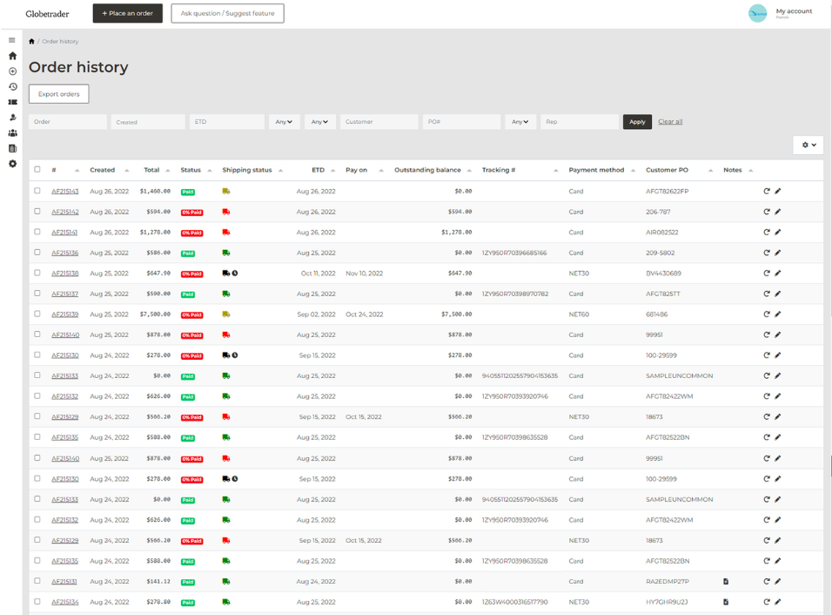832x615 pixels.
Task: Click refresh icon for order AF215131
Action: tap(766, 582)
